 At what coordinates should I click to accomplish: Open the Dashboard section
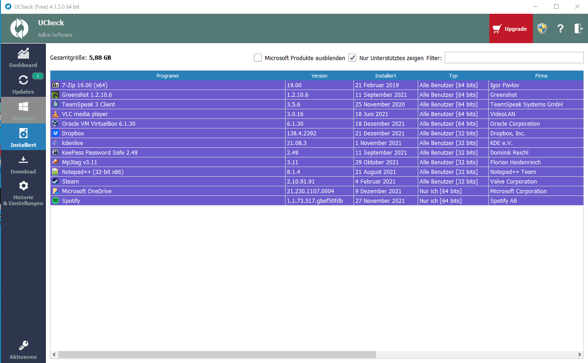coord(23,57)
